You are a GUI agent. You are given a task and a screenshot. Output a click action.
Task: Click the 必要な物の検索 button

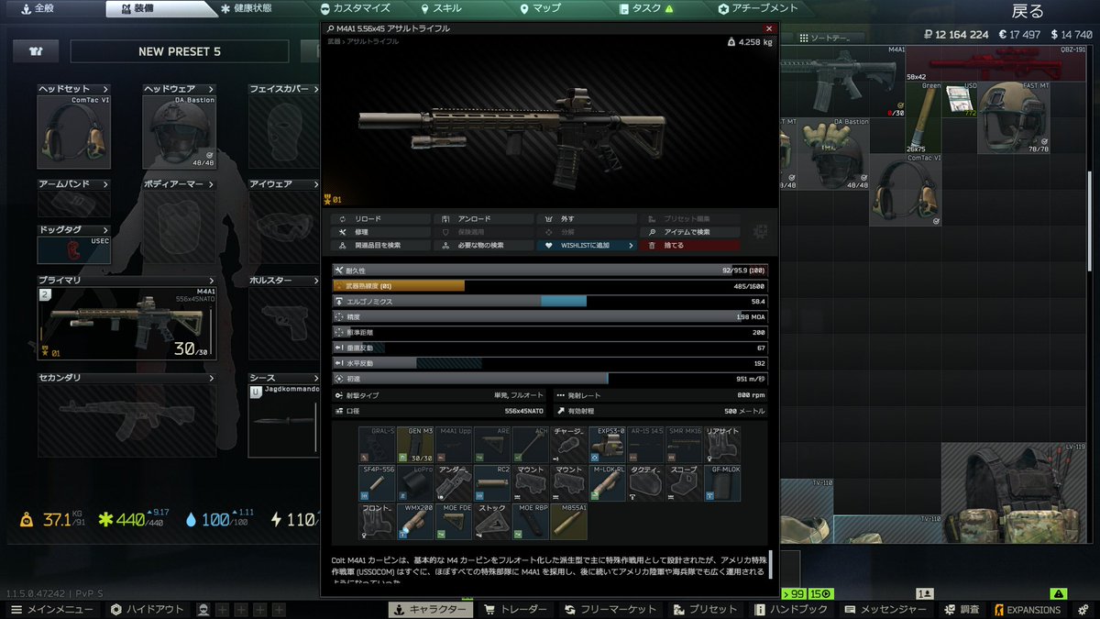483,246
